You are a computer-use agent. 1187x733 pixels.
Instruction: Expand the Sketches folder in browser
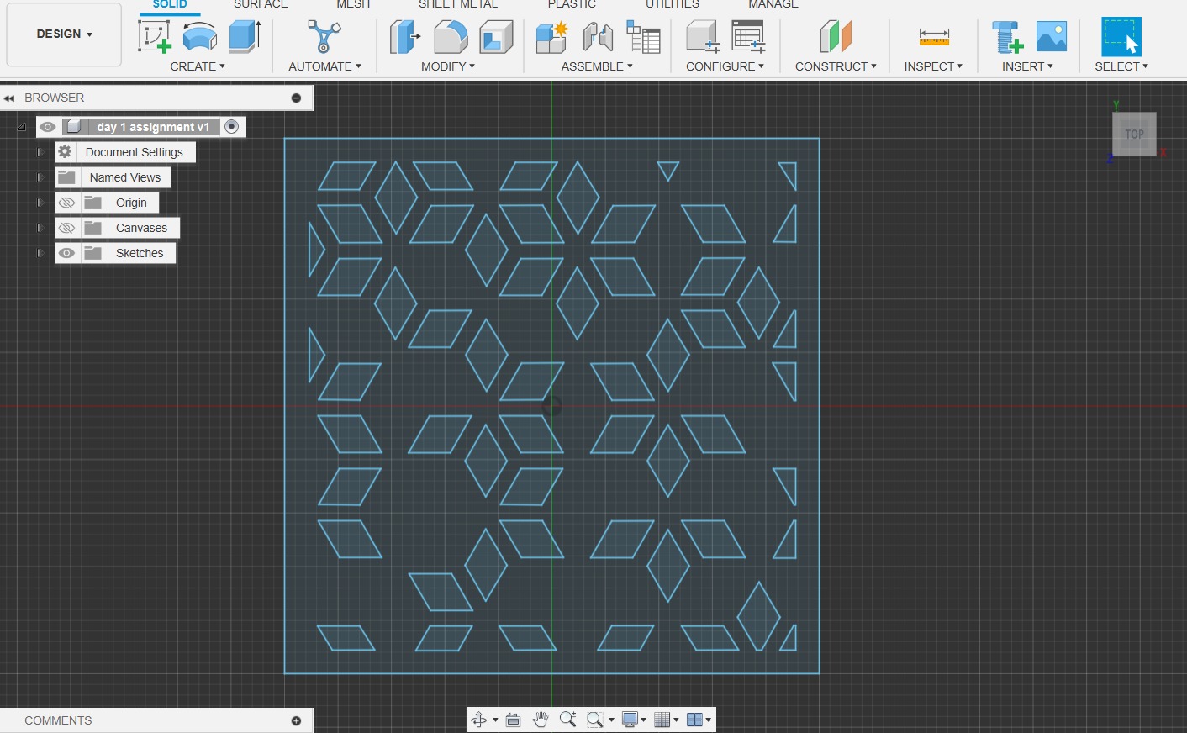click(x=40, y=253)
